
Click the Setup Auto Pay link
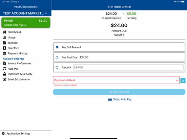(120, 99)
